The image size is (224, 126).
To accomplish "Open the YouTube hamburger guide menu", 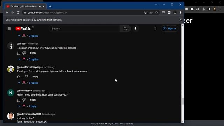I will tap(9, 29).
